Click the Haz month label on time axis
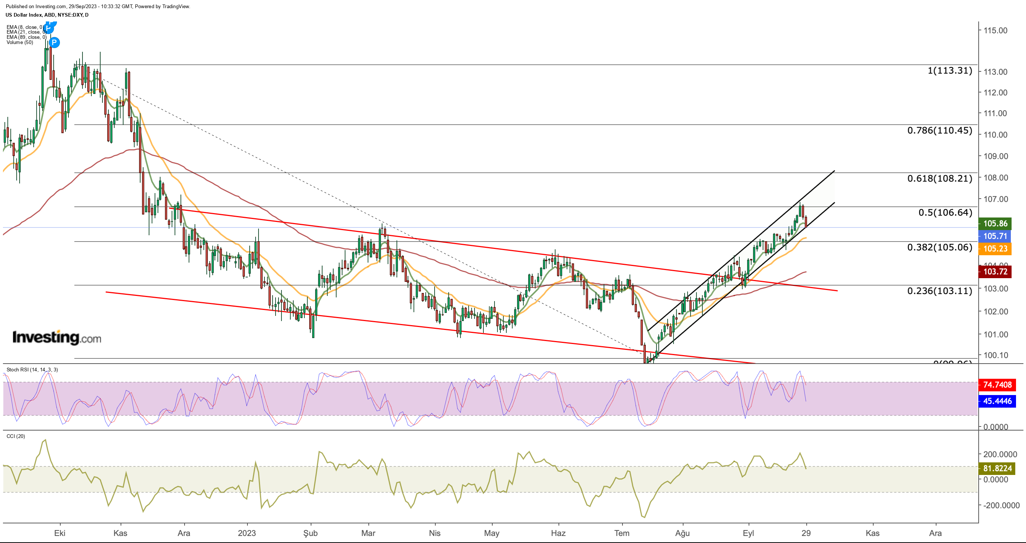The width and height of the screenshot is (1026, 543). point(558,533)
